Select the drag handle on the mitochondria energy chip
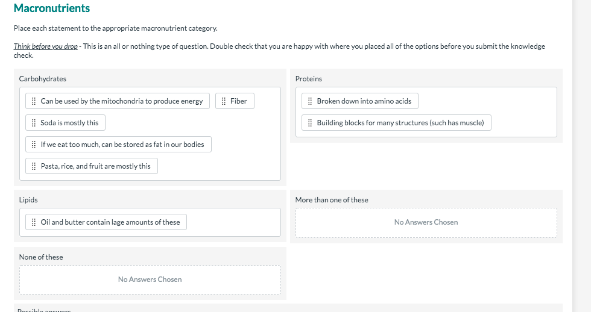591x312 pixels. pyautogui.click(x=34, y=101)
